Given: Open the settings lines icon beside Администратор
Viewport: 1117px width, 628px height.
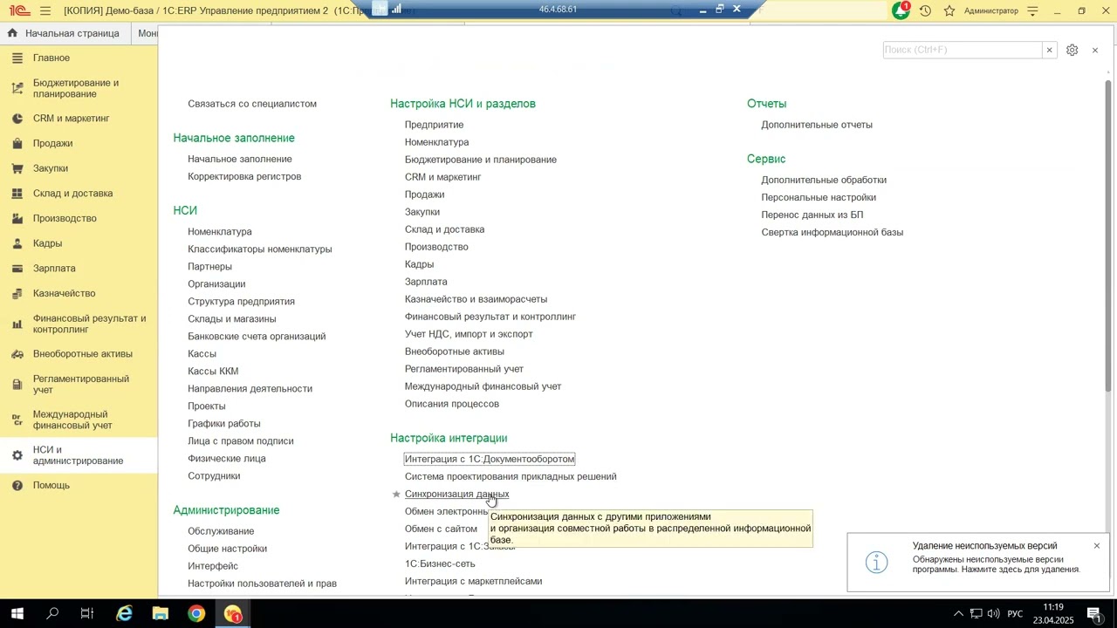Looking at the screenshot, I should [1033, 10].
